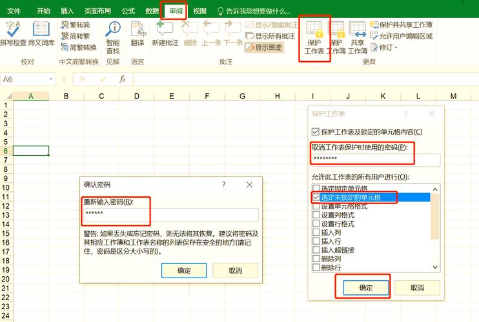Convert traditional to simplified (繁转简)
Screen dimensions: 479x322
(x=76, y=24)
